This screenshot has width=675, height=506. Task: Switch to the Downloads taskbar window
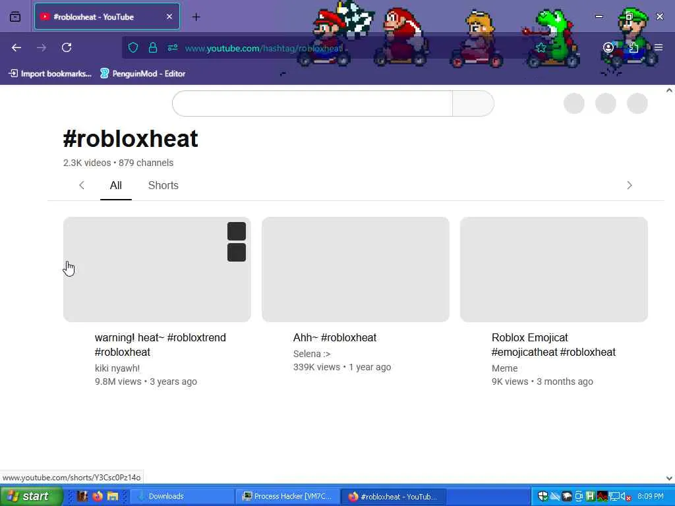182,496
